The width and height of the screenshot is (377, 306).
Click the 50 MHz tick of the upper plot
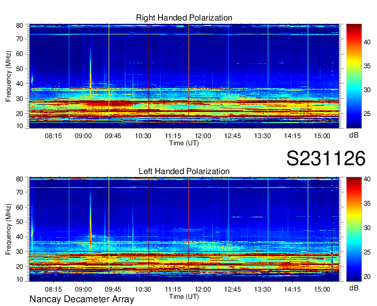click(19, 69)
